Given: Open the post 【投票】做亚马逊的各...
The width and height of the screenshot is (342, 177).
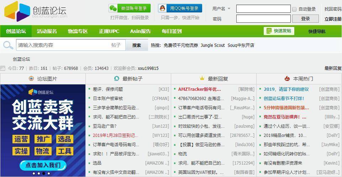Looking at the screenshot, I should point(201,145).
